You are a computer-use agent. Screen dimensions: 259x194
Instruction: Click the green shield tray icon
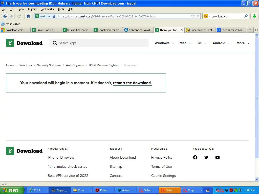(236, 190)
